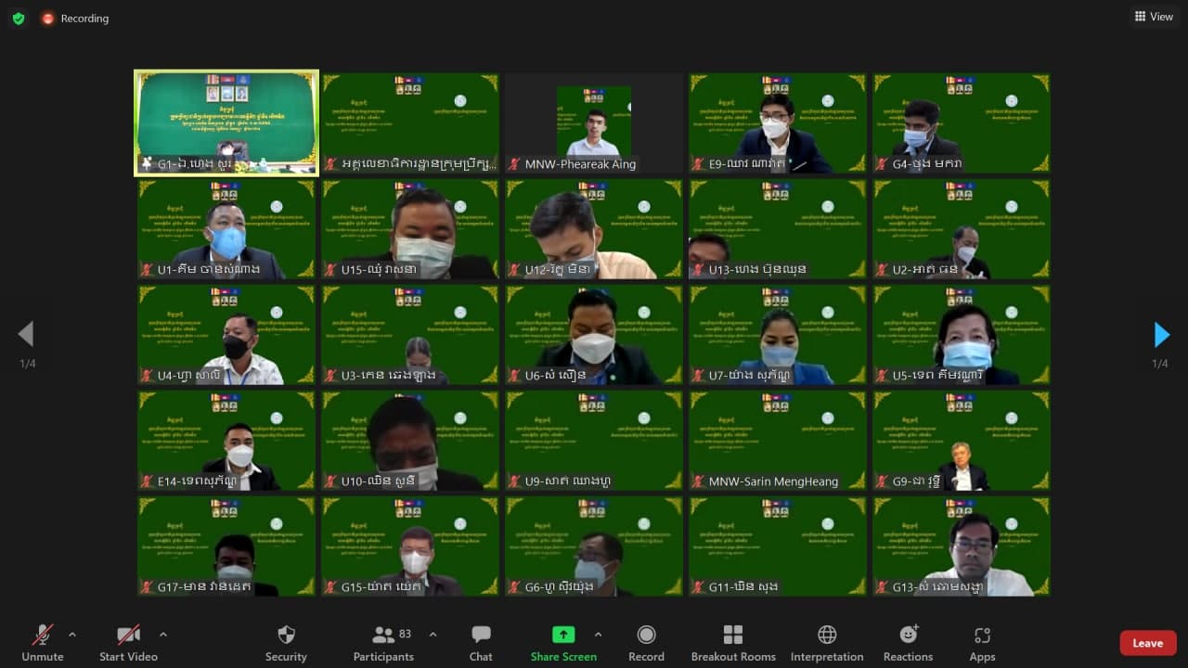Leave the meeting
The image size is (1188, 668).
(1147, 643)
